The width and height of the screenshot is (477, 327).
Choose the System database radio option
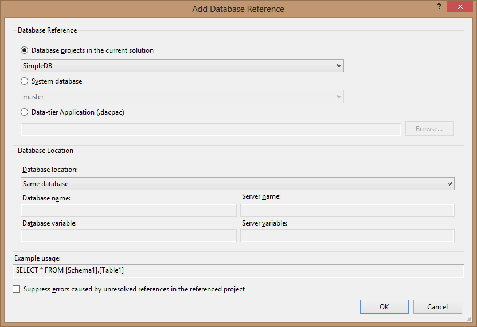(24, 81)
